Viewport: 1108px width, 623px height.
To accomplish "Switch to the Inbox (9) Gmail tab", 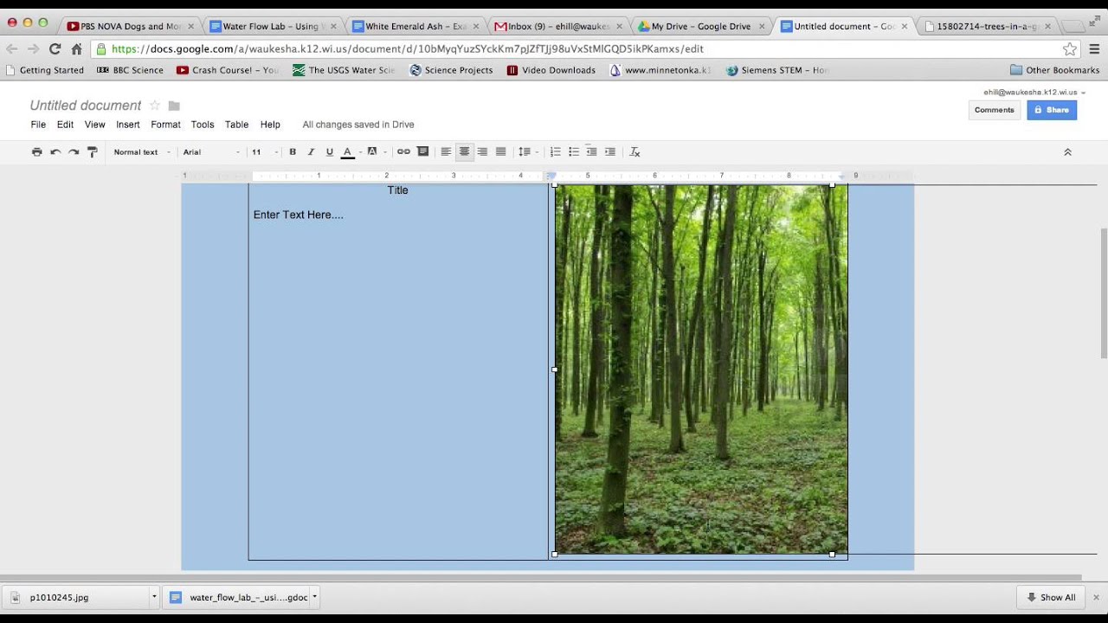I will (558, 26).
